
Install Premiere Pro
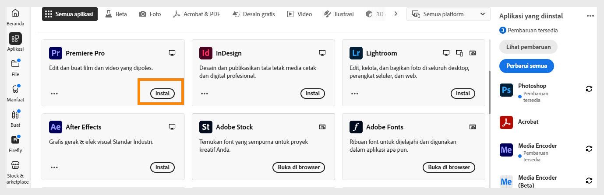coord(162,93)
